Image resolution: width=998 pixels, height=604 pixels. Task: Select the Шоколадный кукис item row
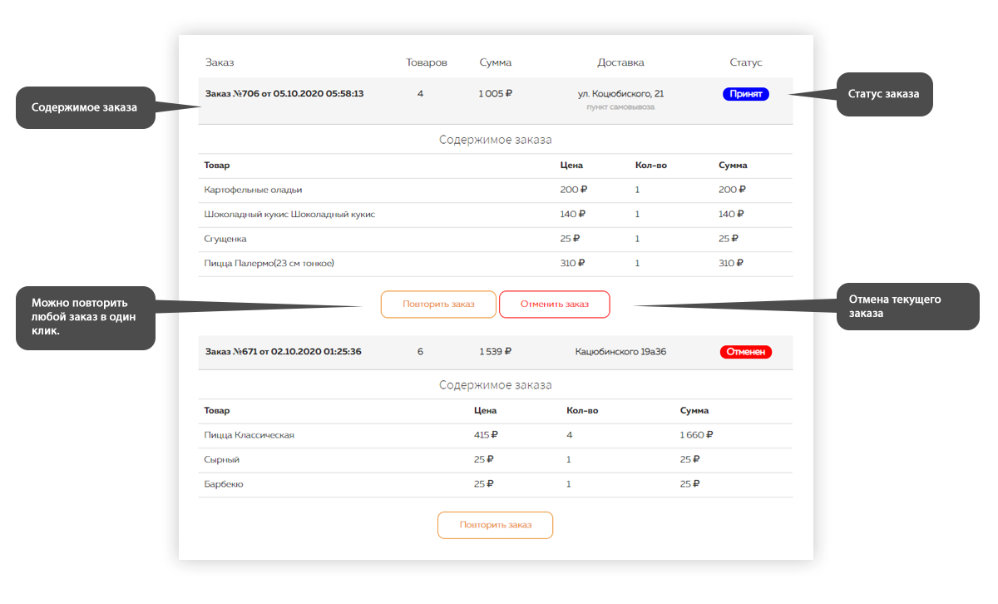click(x=289, y=215)
